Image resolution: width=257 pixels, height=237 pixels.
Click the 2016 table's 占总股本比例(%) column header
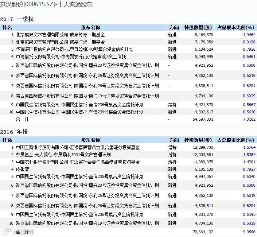[x=235, y=140]
